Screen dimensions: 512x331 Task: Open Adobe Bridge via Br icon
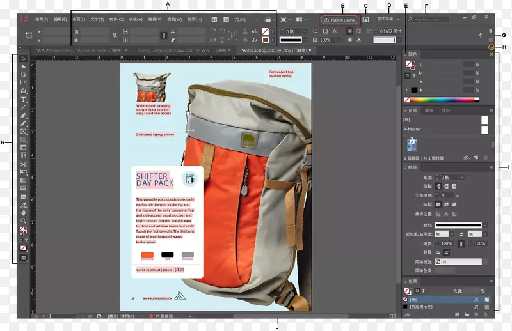pyautogui.click(x=214, y=20)
